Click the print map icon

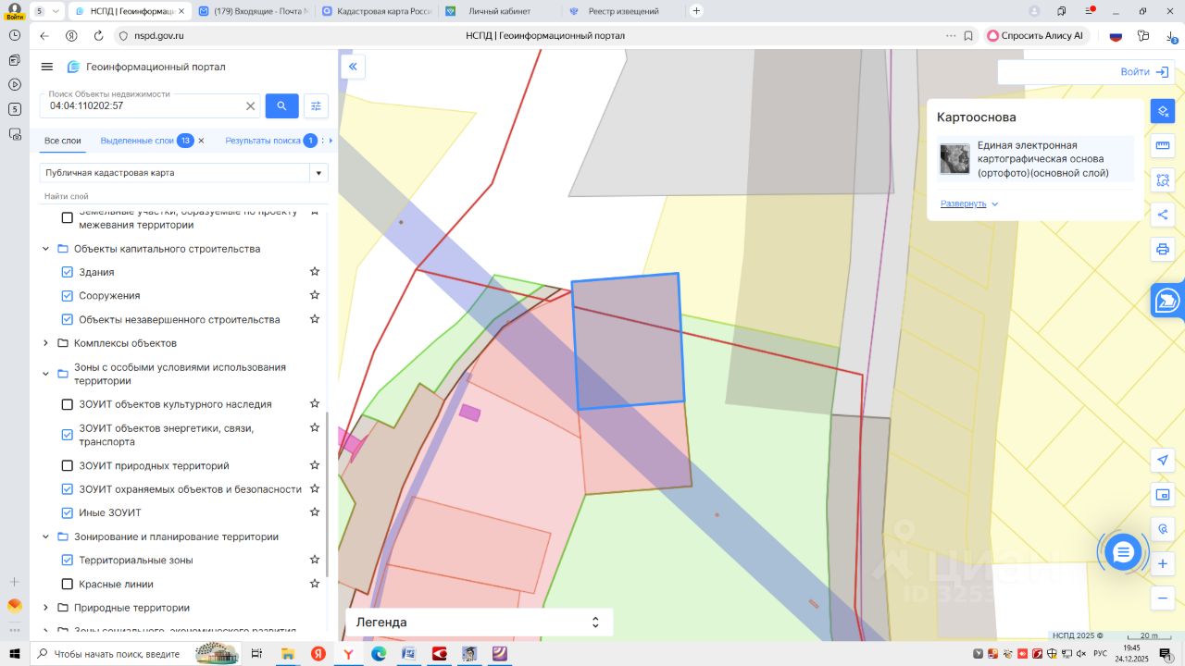pyautogui.click(x=1163, y=250)
